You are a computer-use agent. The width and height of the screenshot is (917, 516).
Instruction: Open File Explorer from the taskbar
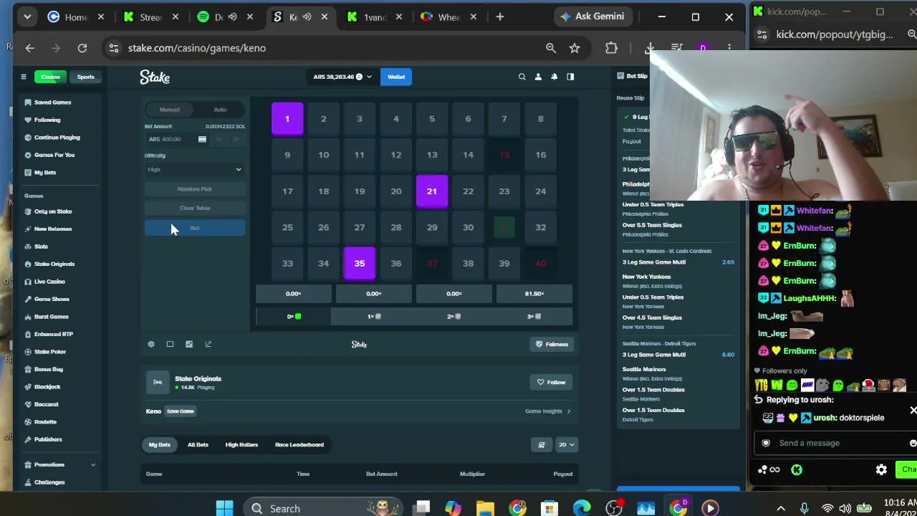pos(485,508)
